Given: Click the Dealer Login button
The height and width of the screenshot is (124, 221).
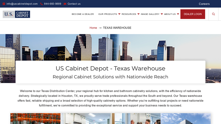Looking at the screenshot, I should point(193,14).
